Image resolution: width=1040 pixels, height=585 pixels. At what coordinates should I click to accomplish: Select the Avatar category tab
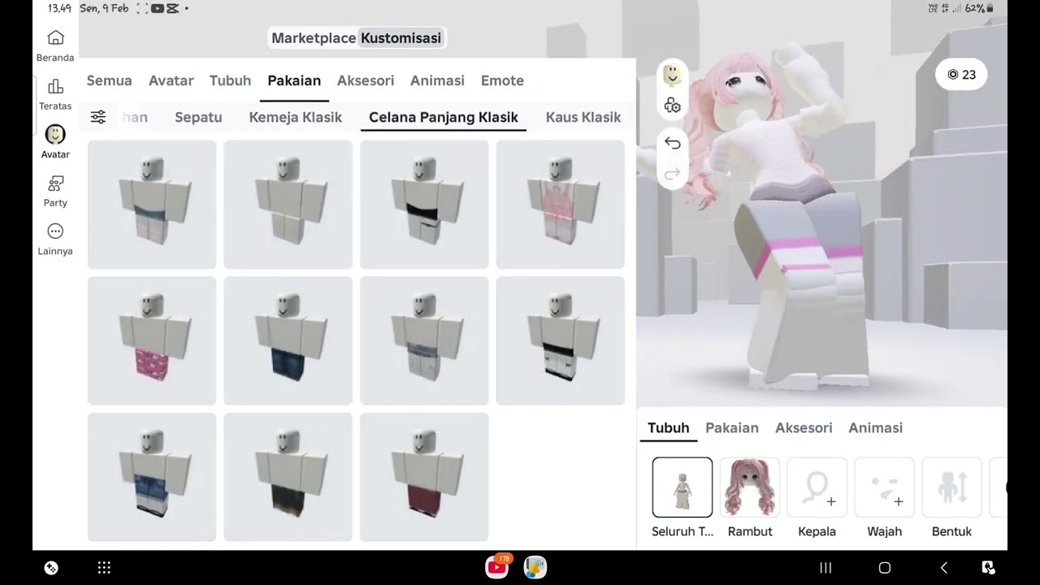[171, 80]
